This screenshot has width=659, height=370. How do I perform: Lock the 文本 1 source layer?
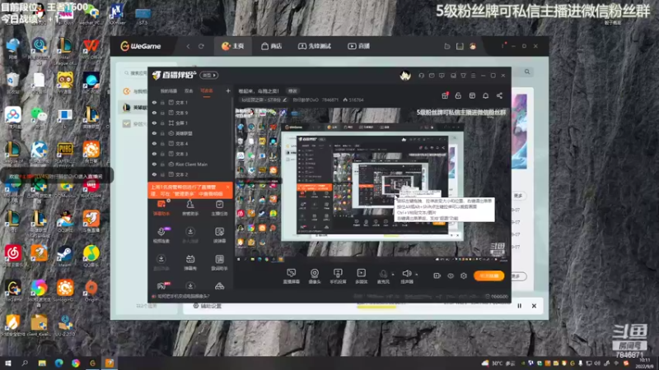162,102
